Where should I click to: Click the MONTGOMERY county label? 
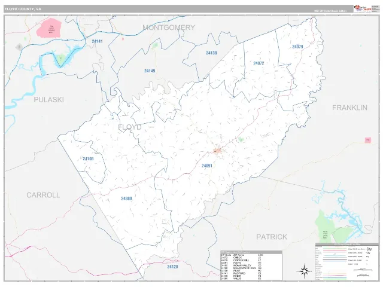click(169, 28)
